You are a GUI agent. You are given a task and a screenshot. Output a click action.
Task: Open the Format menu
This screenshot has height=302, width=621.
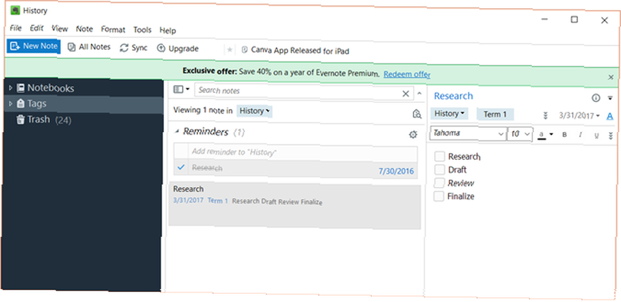(113, 30)
